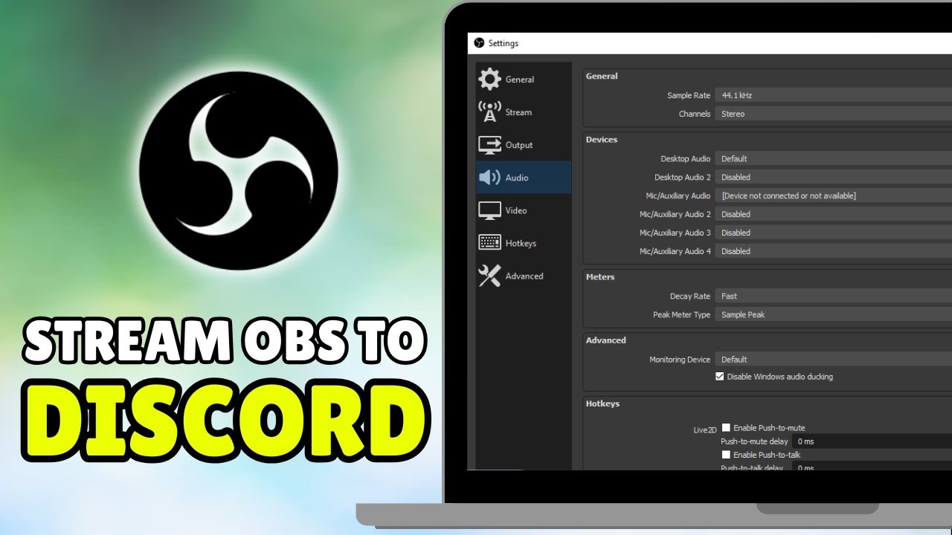952x535 pixels.
Task: Click the General gear icon in sidebar
Action: [x=489, y=79]
